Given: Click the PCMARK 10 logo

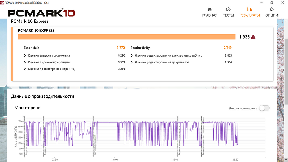Looking at the screenshot, I should (41, 13).
